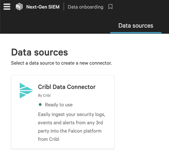This screenshot has width=169, height=158.
Task: Open the hamburger navigation menu
Action: click(x=7, y=7)
